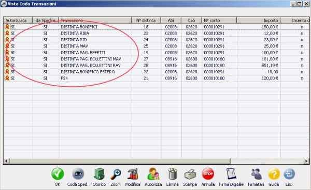This screenshot has height=190, width=311.
Task: Click distinta number 22 cell
Action: point(146,72)
